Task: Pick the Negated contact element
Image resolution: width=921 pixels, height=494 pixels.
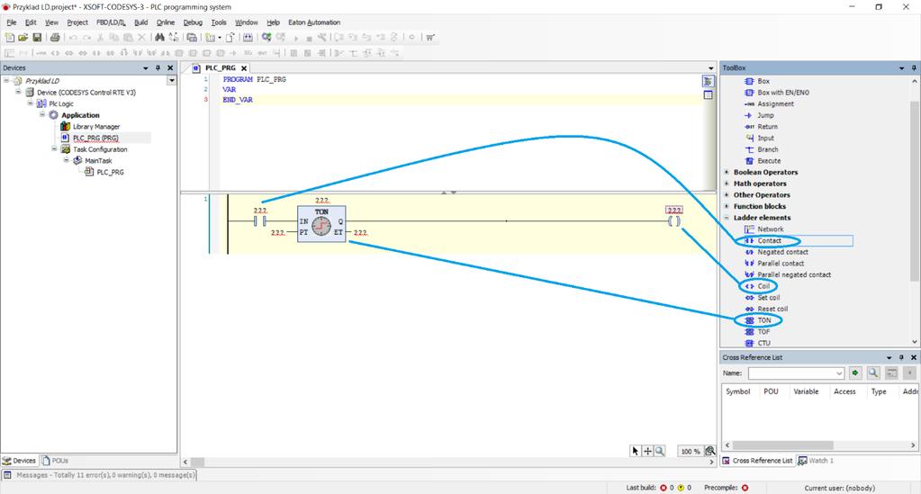Action: point(777,252)
